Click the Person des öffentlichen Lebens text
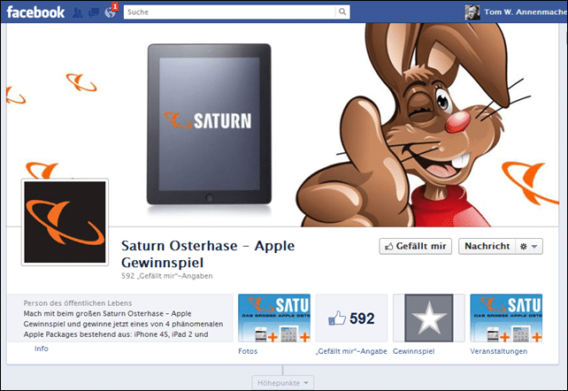Viewport: 568px width, 391px height. click(78, 303)
